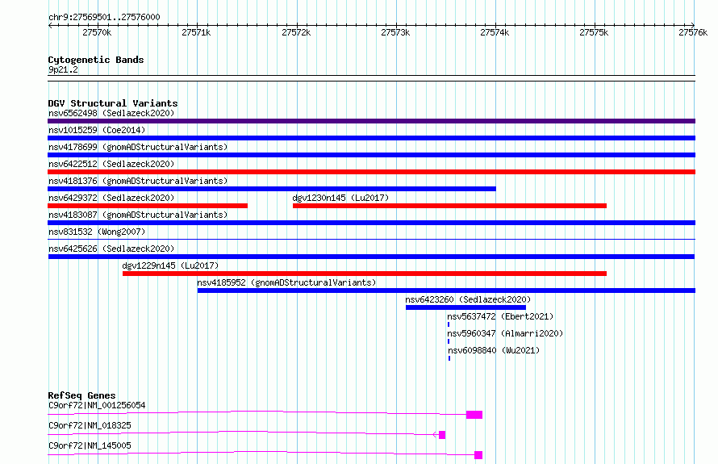Click the 27575k ruler tick label
Viewport: 718px width, 464px height.
(594, 32)
